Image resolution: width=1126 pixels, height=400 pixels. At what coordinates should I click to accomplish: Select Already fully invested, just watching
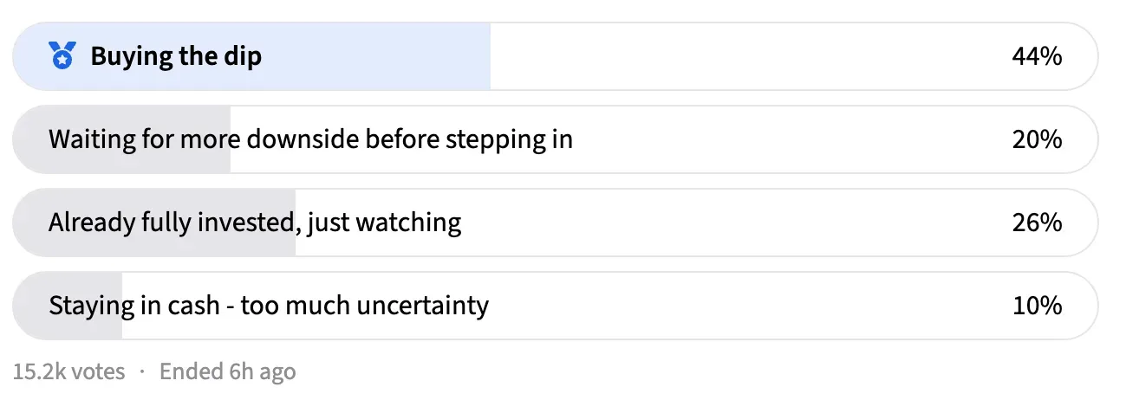[x=555, y=223]
